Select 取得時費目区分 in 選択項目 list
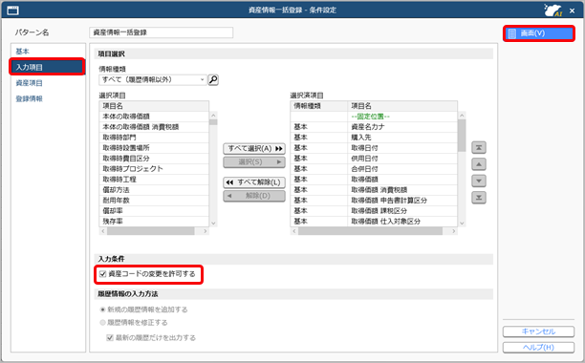 (x=154, y=158)
